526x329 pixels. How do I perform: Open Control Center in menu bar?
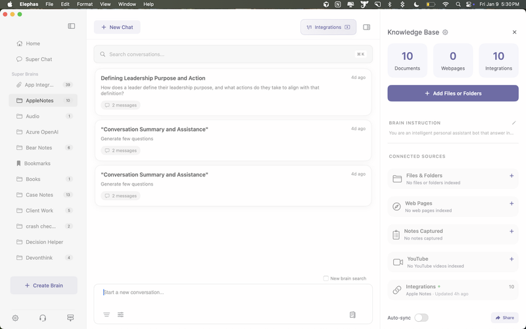click(469, 5)
